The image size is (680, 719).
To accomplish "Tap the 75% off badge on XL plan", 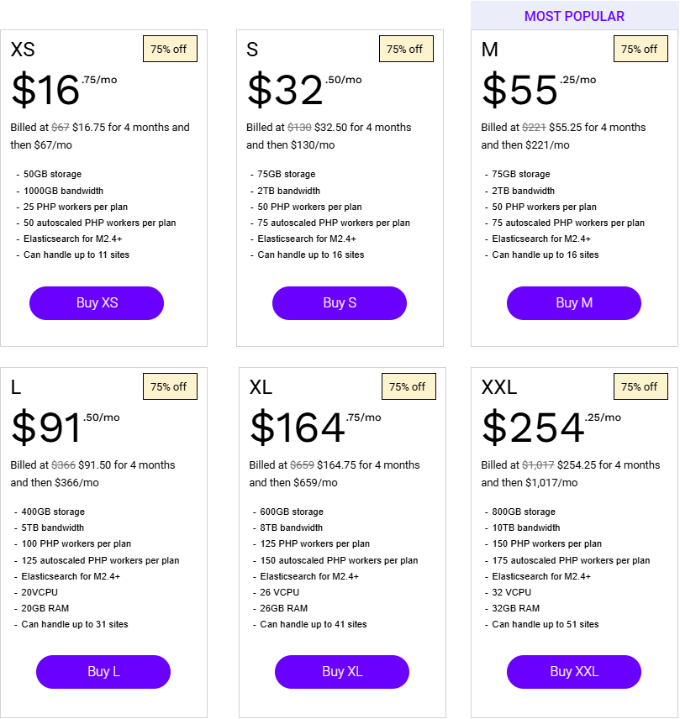I will click(409, 387).
